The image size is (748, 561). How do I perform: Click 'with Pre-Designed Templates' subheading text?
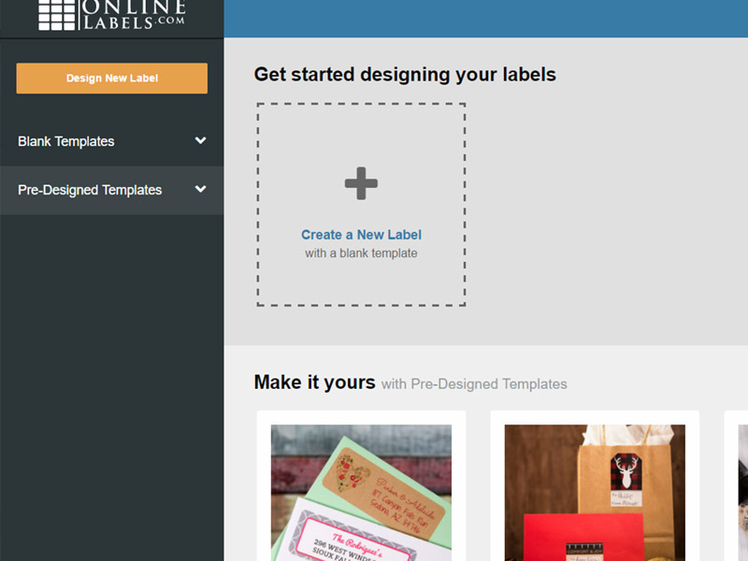point(474,384)
